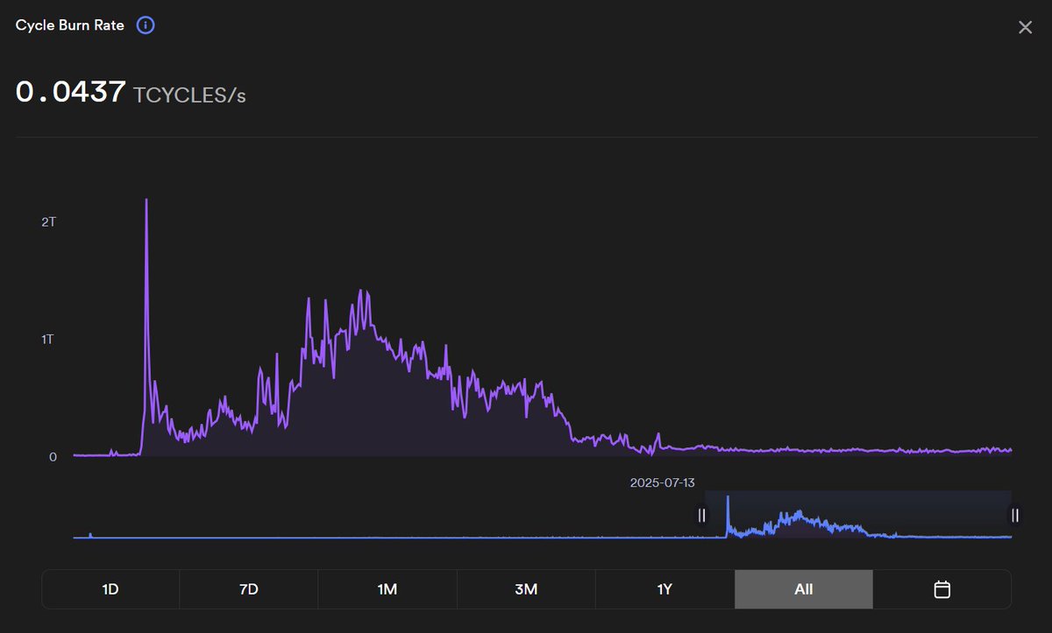
Task: Close the Cycle Burn Rate panel
Action: tap(1025, 27)
